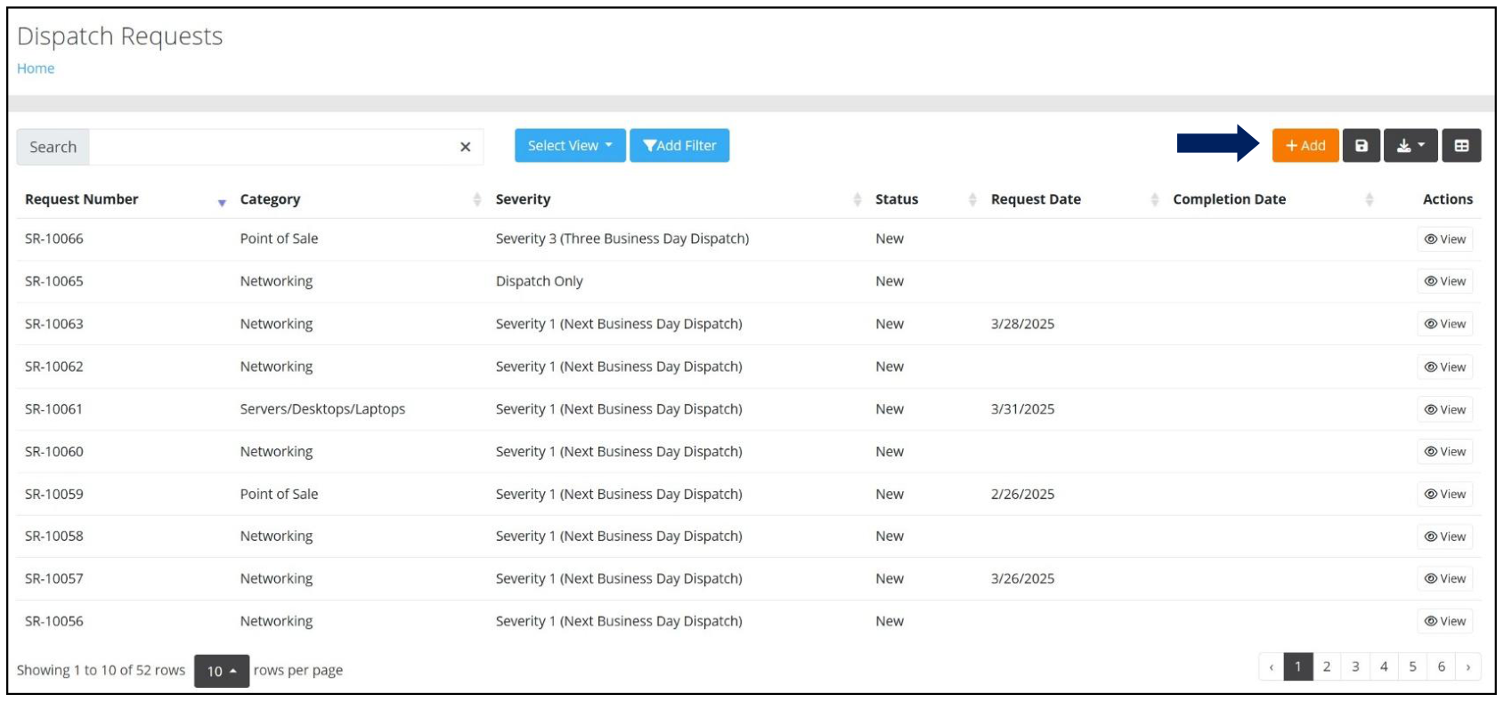Click Severity 3 (Three Business Day Dispatch) cell
1504x702 pixels.
click(x=622, y=238)
